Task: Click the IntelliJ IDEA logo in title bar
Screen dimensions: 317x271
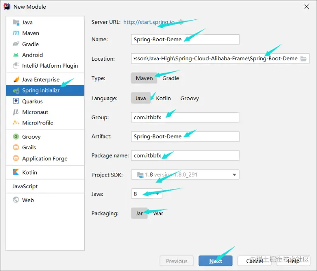Action: coord(7,7)
